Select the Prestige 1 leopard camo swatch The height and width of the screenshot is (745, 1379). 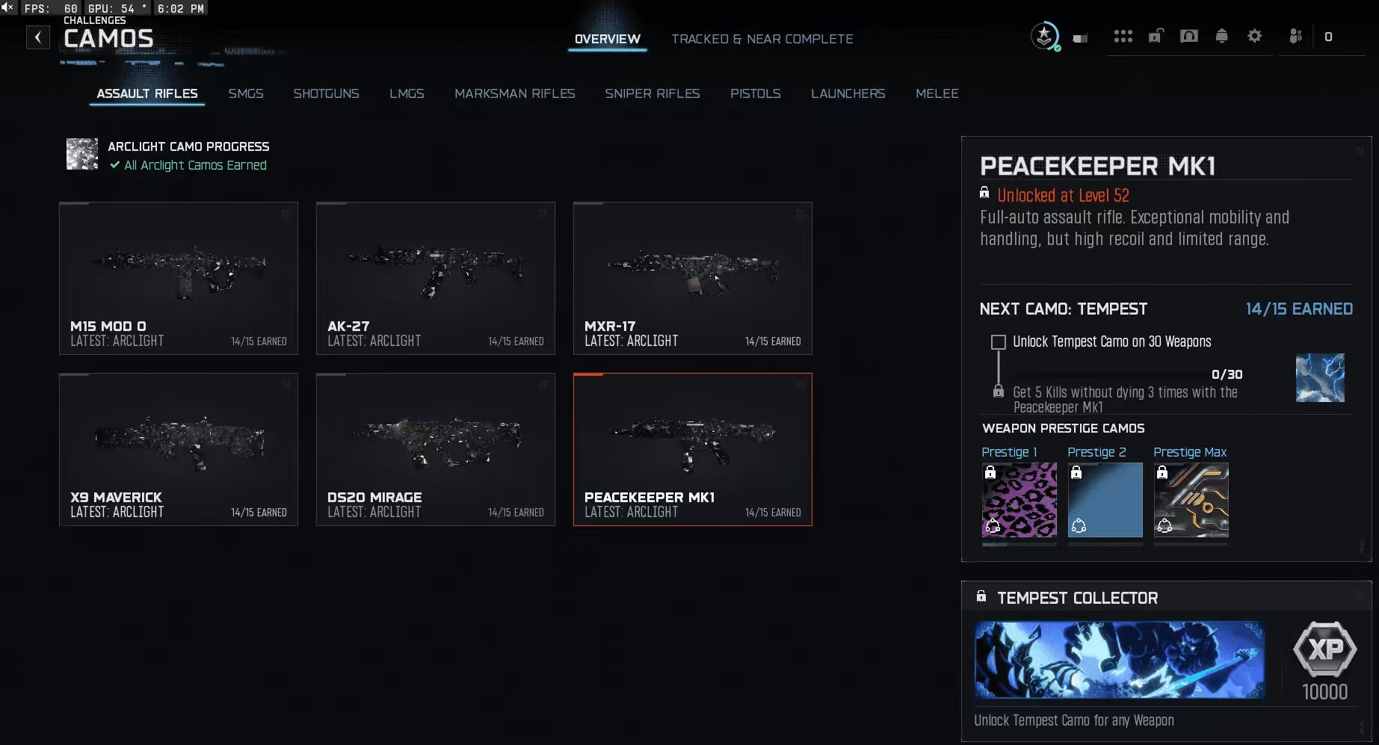click(x=1019, y=500)
